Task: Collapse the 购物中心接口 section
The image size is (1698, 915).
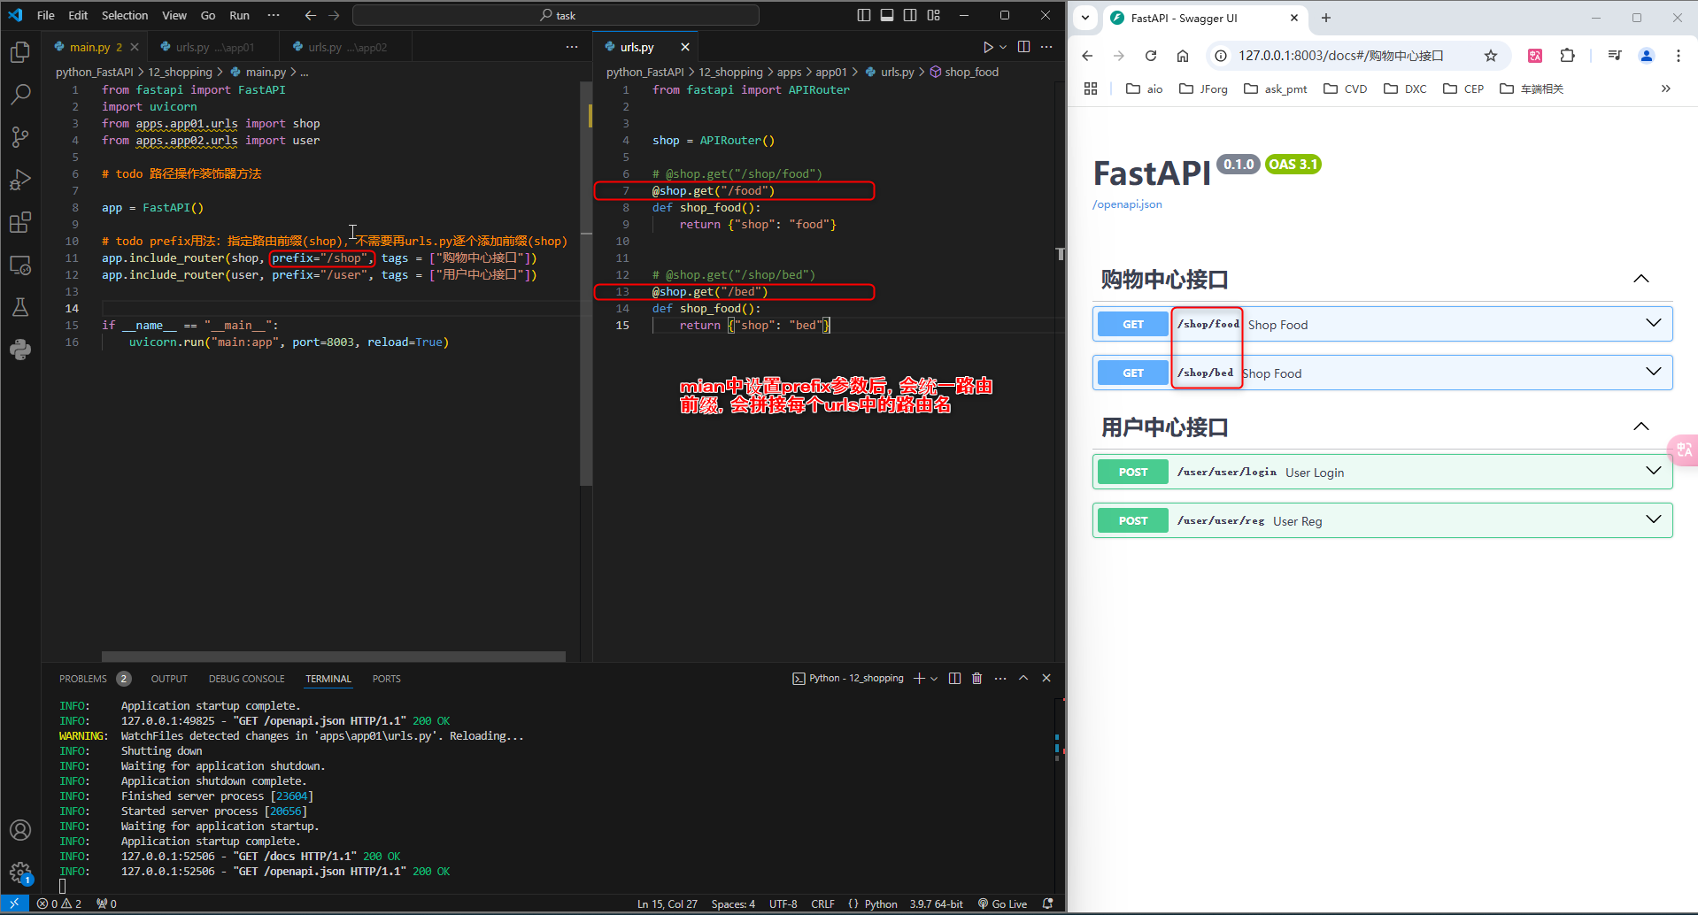Action: point(1641,278)
